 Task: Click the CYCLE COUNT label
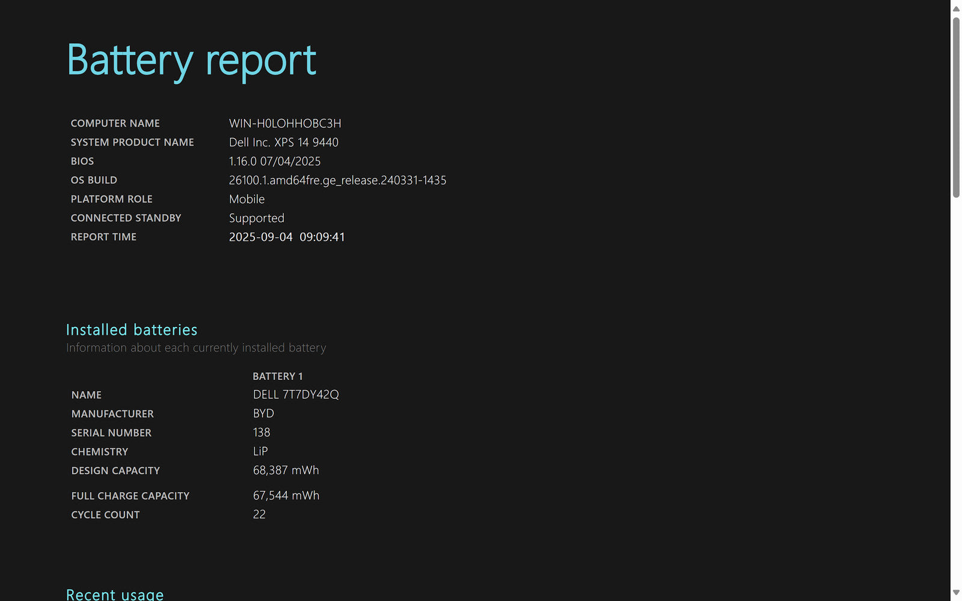tap(105, 515)
